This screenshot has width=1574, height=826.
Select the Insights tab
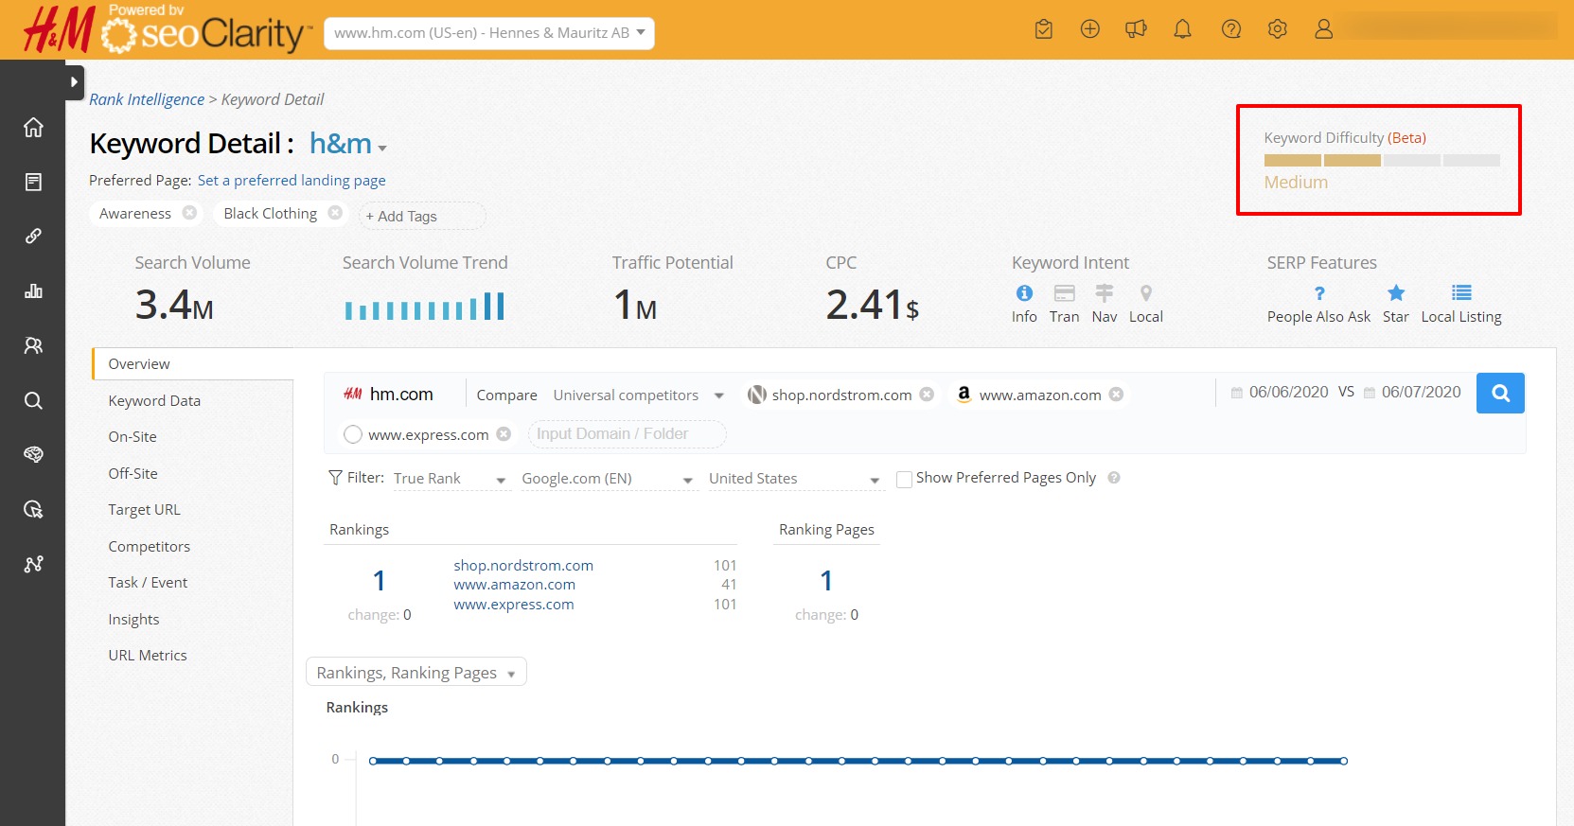[133, 620]
